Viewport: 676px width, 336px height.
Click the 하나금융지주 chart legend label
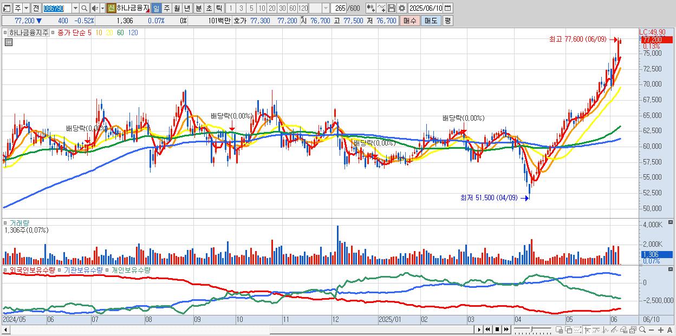(29, 32)
